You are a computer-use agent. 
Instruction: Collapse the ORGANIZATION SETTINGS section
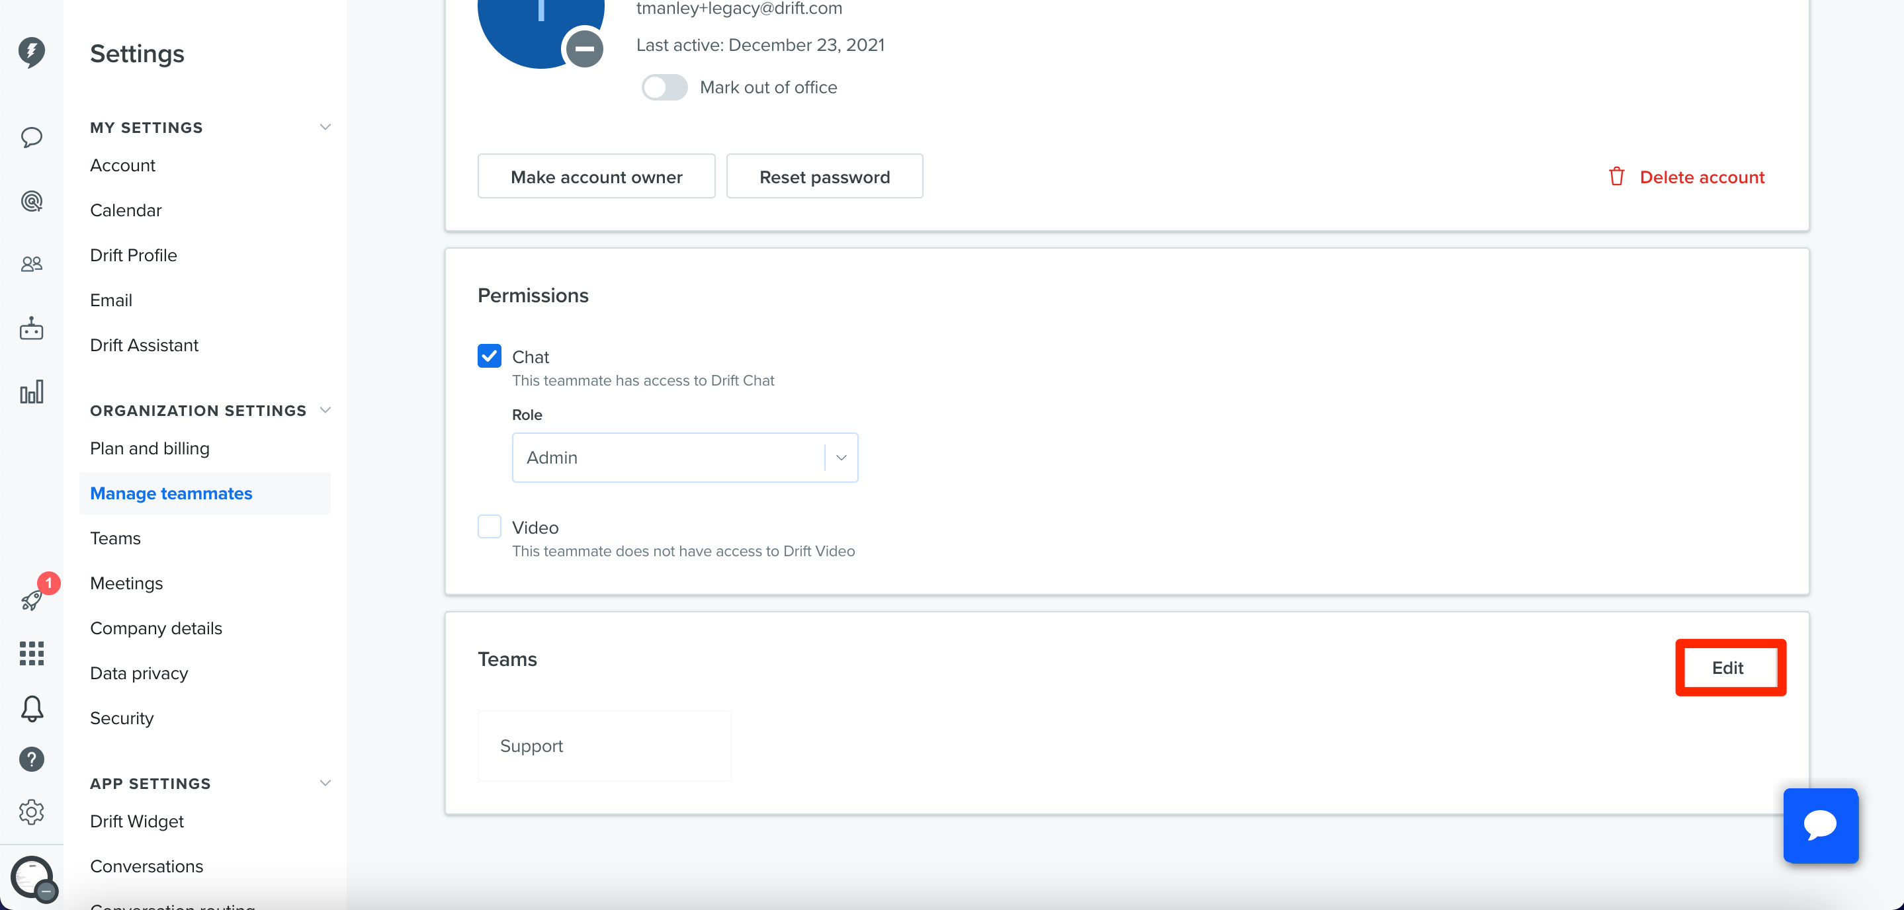324,410
